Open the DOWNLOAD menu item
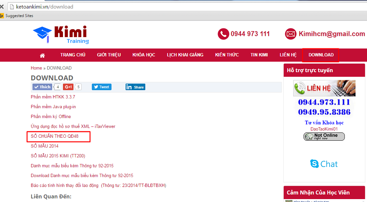This screenshot has height=202, width=367. click(321, 55)
